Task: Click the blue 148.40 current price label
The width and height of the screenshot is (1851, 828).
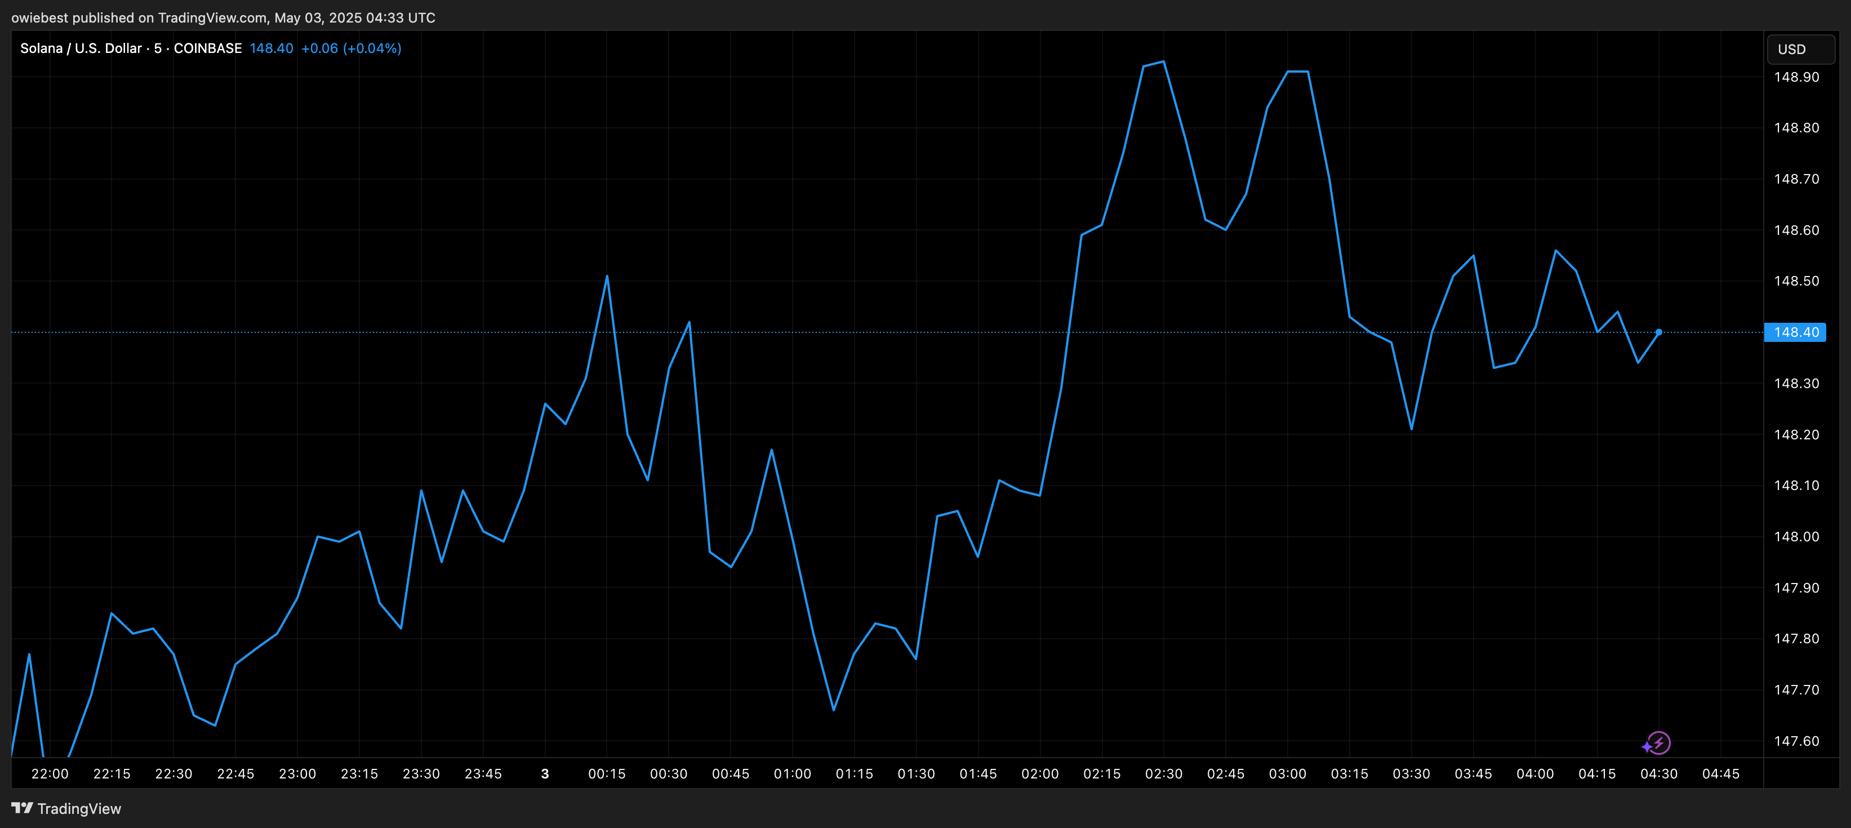Action: (x=1795, y=332)
